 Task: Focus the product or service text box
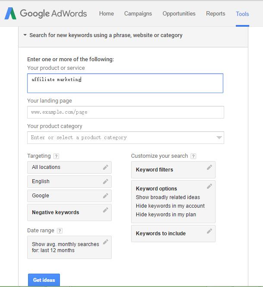click(x=125, y=83)
